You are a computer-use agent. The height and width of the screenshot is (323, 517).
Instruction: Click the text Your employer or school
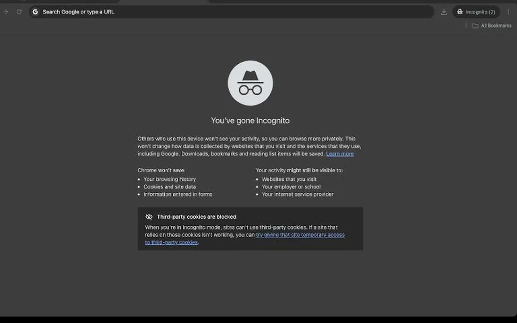coord(291,187)
